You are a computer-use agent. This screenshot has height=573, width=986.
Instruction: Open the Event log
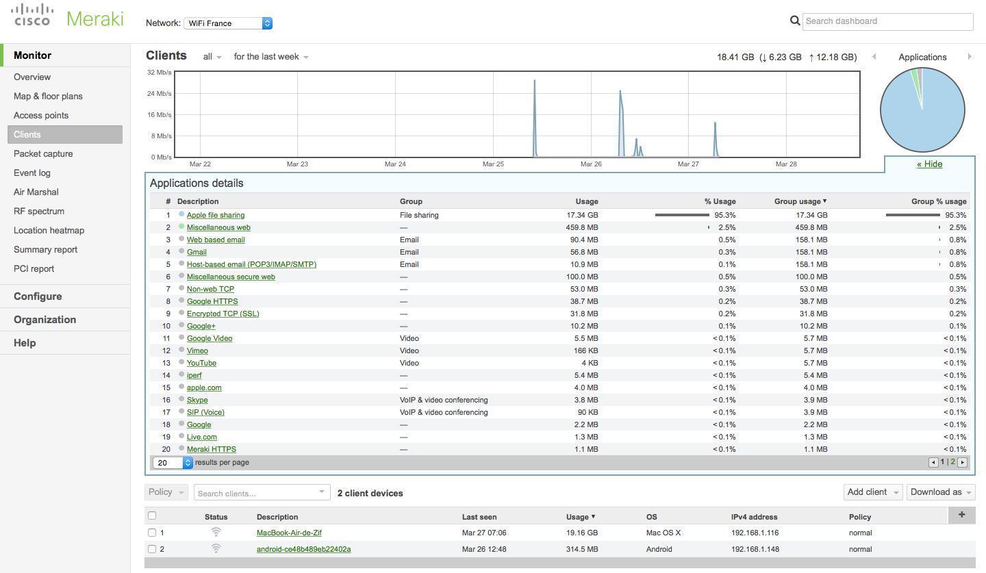pos(32,173)
